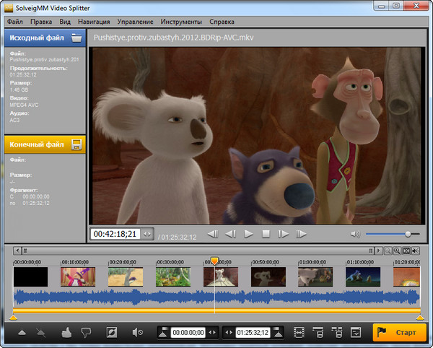
Task: Stop video playback
Action: [x=266, y=234]
